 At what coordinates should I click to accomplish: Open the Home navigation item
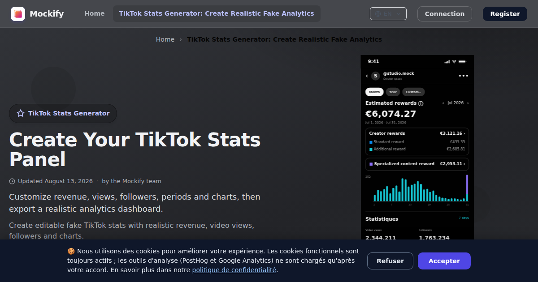[x=95, y=13]
